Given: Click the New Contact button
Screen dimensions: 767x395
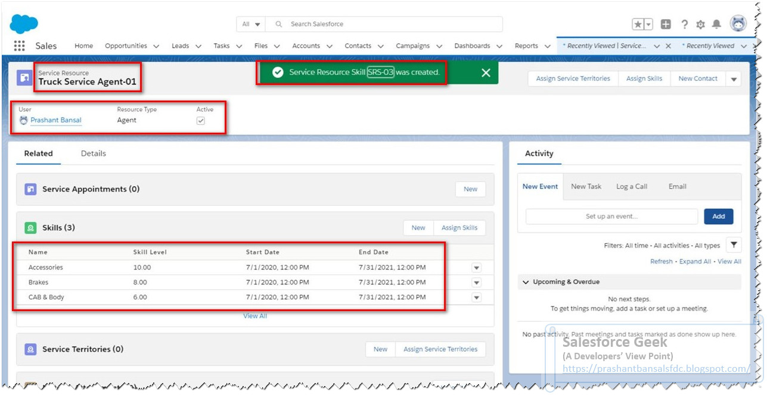Looking at the screenshot, I should coord(698,79).
